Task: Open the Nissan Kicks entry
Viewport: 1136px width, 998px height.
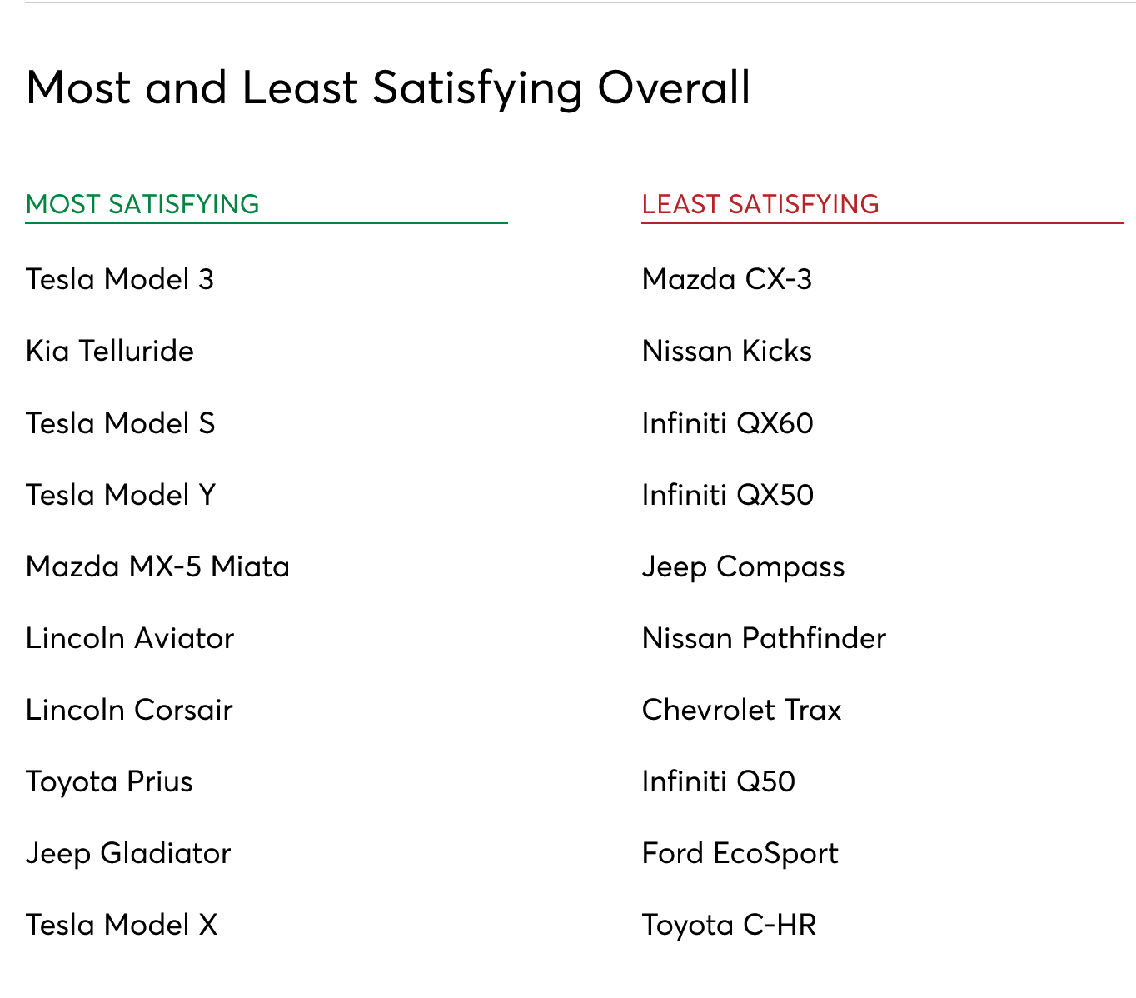Action: click(x=727, y=351)
